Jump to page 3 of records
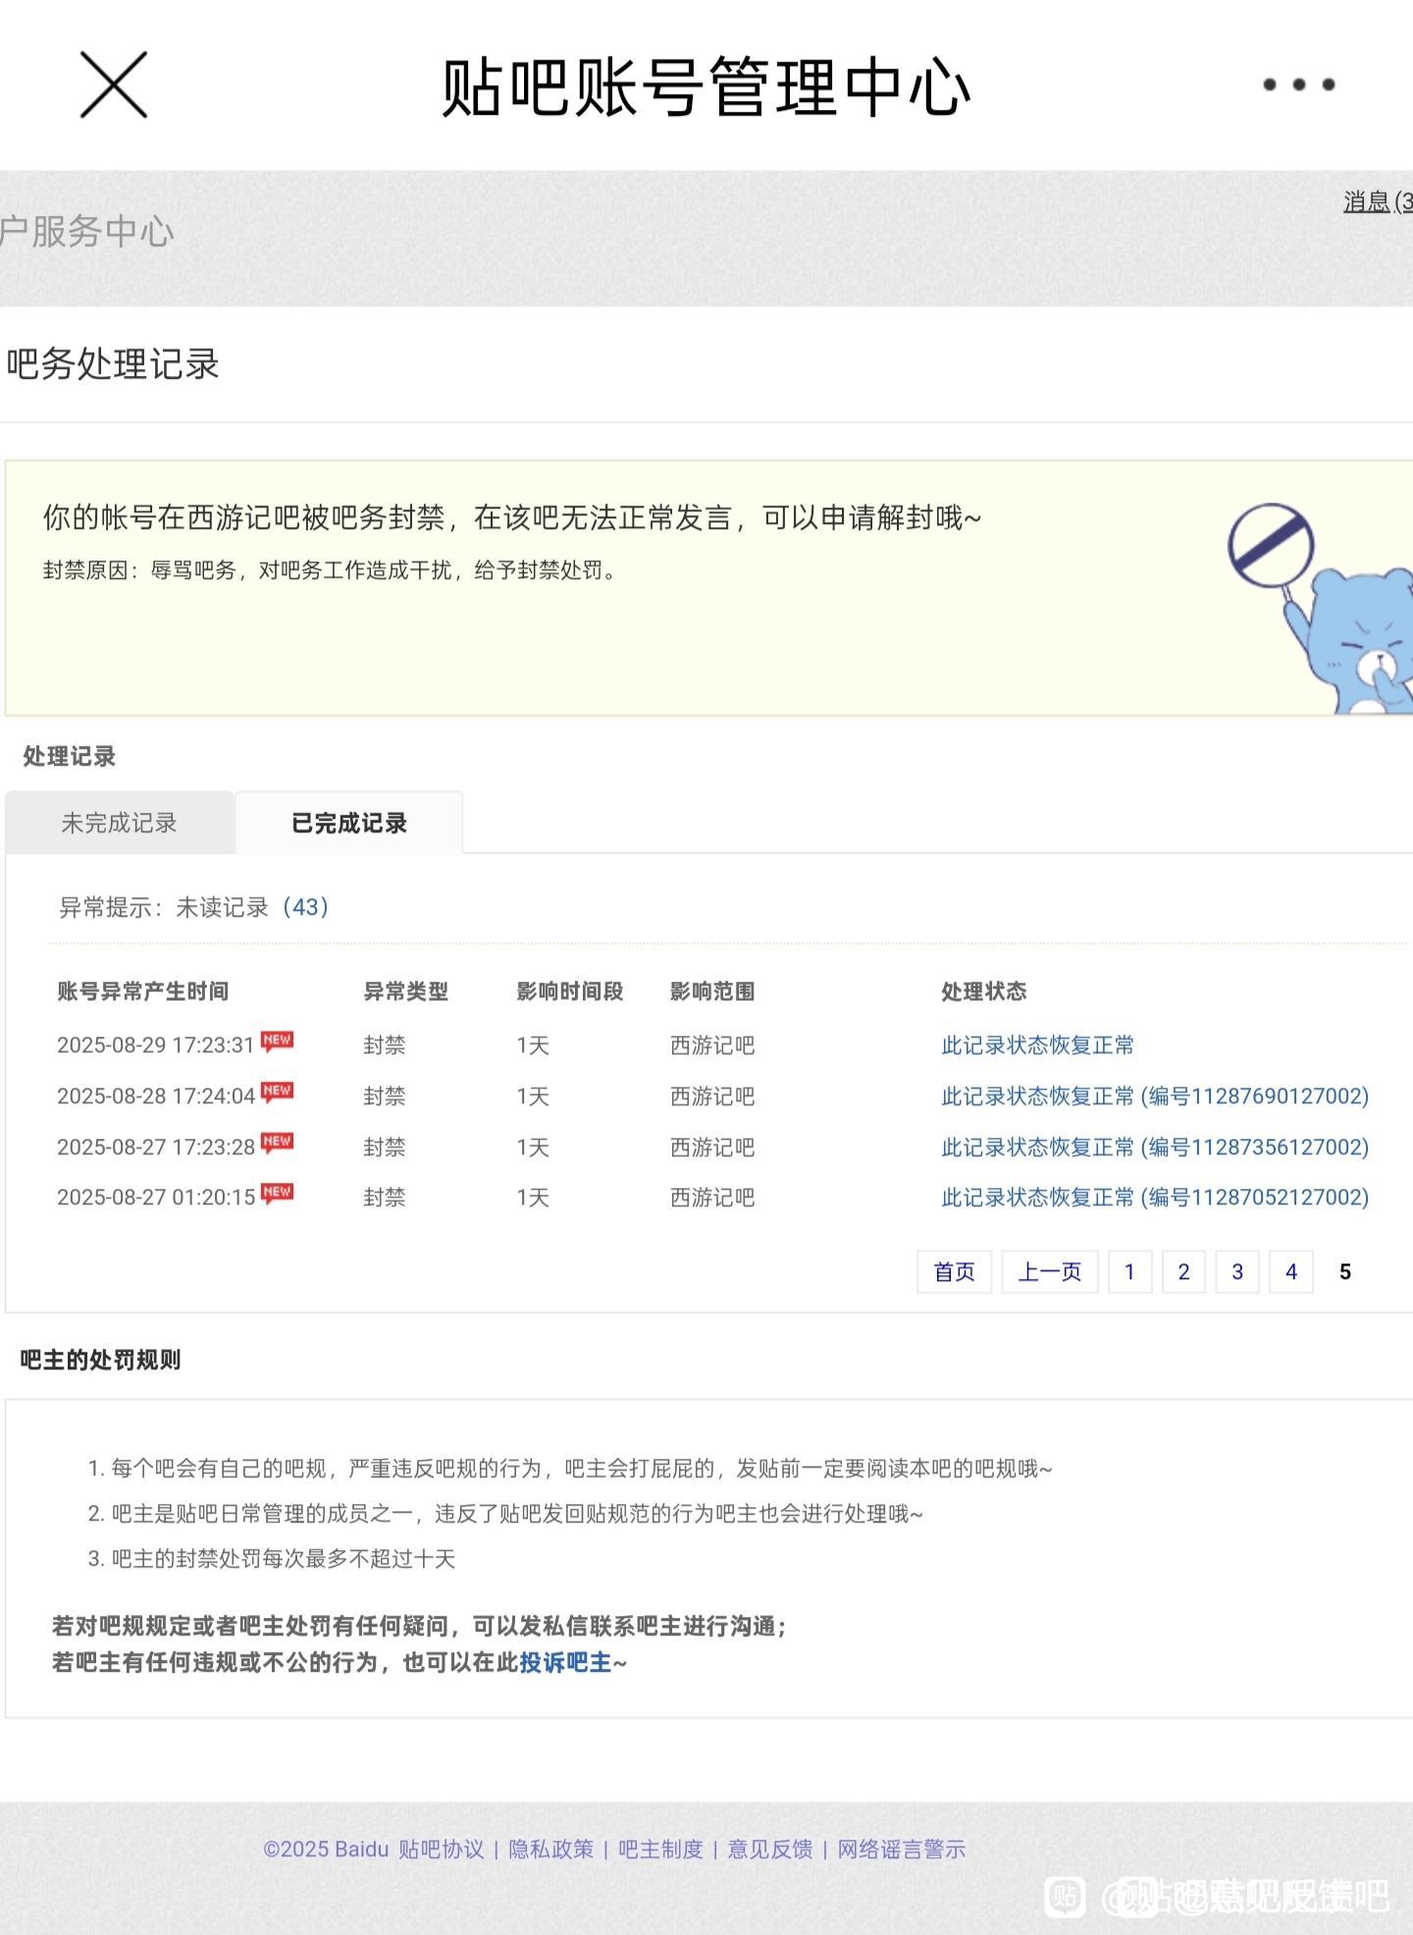The height and width of the screenshot is (1935, 1413). click(x=1236, y=1271)
